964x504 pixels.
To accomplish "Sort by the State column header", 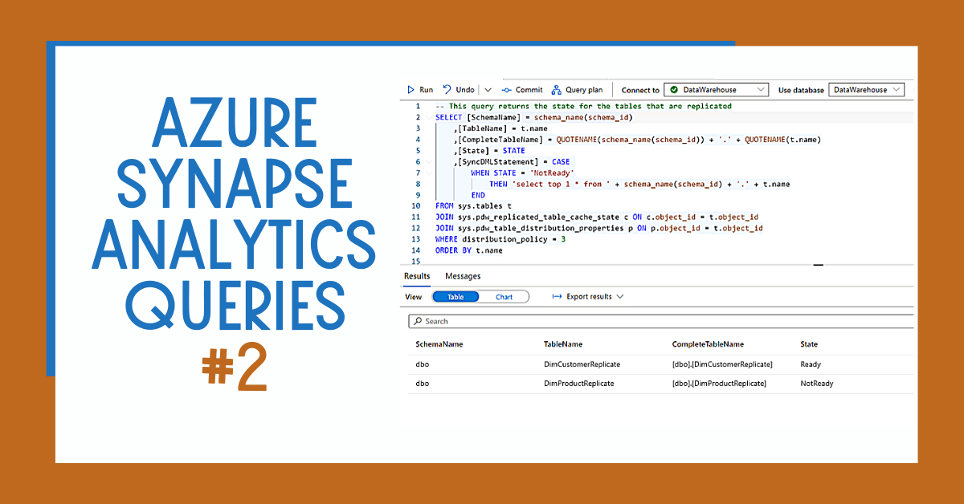I will pyautogui.click(x=809, y=344).
